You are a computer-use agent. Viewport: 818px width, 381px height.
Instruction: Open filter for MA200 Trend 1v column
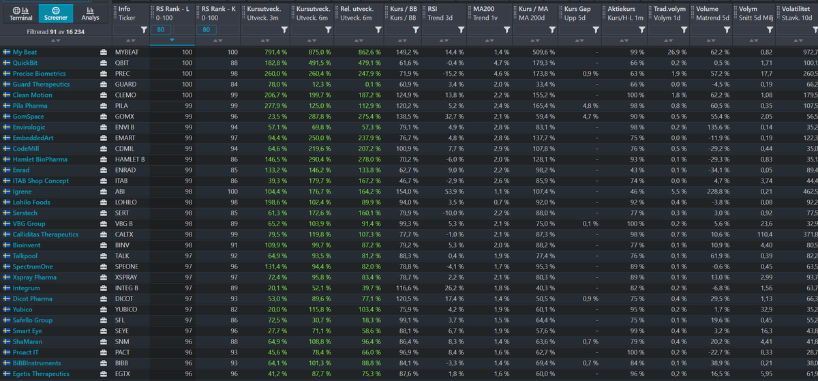pos(506,30)
